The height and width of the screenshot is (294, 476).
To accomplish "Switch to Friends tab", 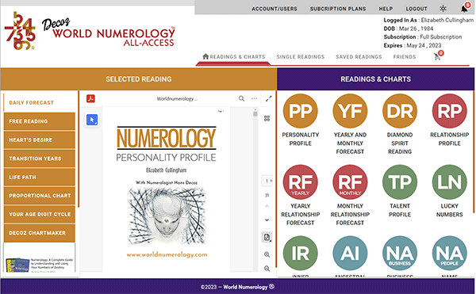I will click(x=405, y=57).
